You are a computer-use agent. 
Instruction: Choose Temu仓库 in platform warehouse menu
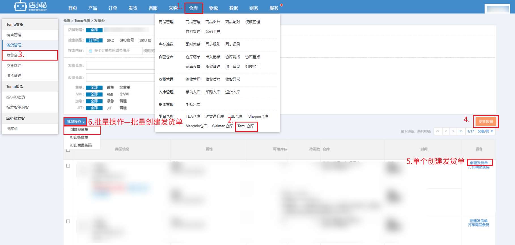pyautogui.click(x=246, y=126)
